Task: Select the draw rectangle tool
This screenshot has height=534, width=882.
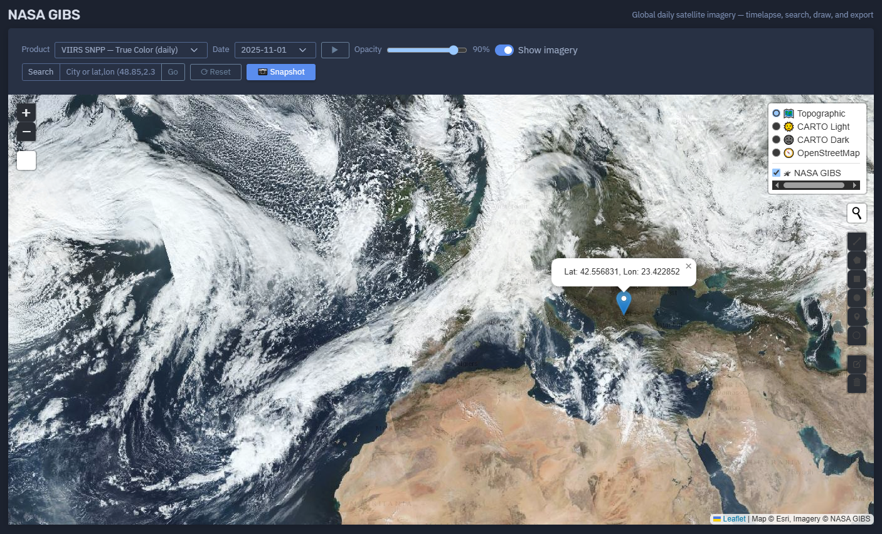Action: point(857,279)
